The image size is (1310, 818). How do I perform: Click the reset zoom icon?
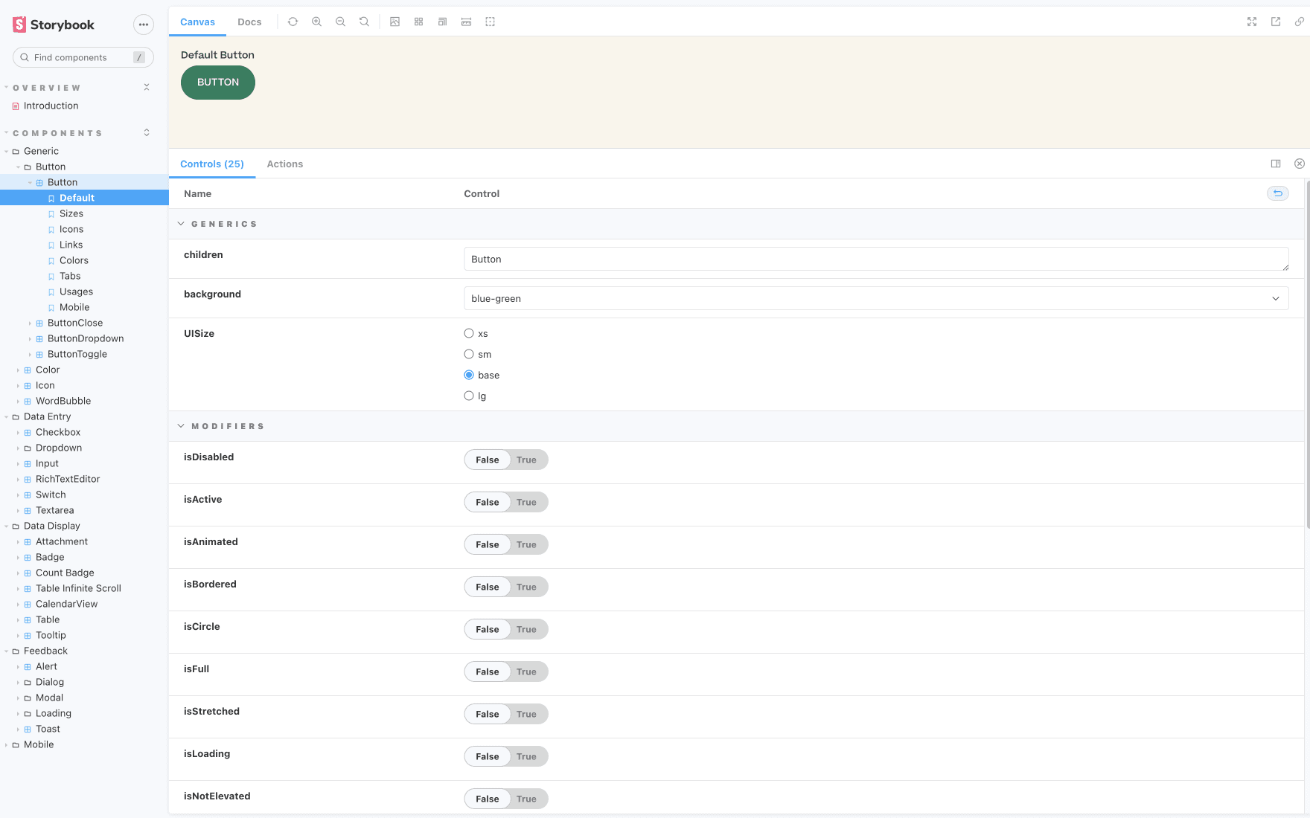[364, 22]
